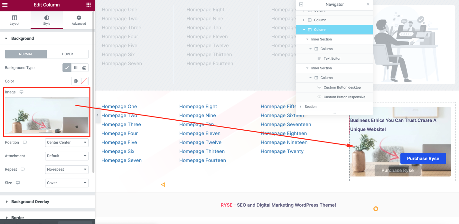The height and width of the screenshot is (224, 459).
Task: Open global colors globe icon
Action: coord(76,81)
